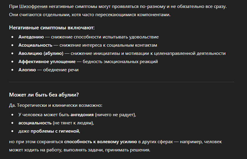Viewport: 247px width, 159px height.
Task: Click the bold term Аволицию (абулию)
Action: 41,53
